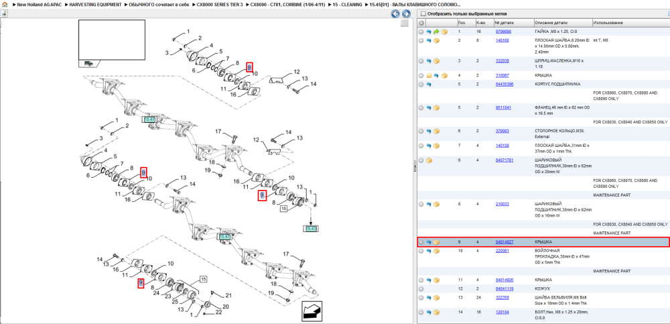Follow the 15.43 reference link in the diagram
The height and width of the screenshot is (324, 670).
coord(311,229)
